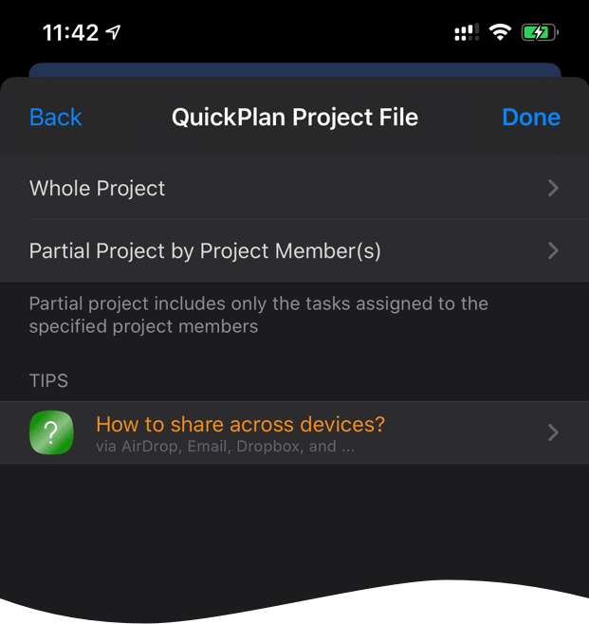Image resolution: width=589 pixels, height=624 pixels.
Task: Open the How to share across devices tip
Action: (241, 425)
